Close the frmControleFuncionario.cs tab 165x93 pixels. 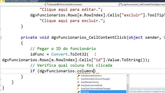[x=3, y=1]
